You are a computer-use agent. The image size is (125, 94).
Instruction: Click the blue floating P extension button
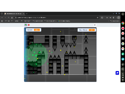click(x=117, y=73)
